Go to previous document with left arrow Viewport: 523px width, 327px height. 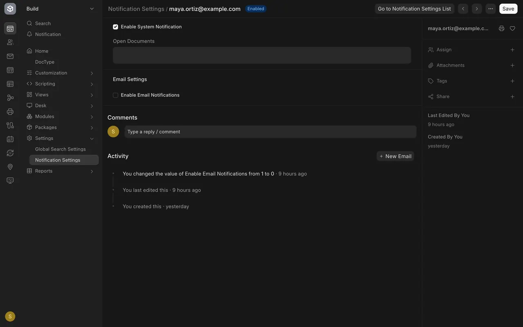point(463,9)
